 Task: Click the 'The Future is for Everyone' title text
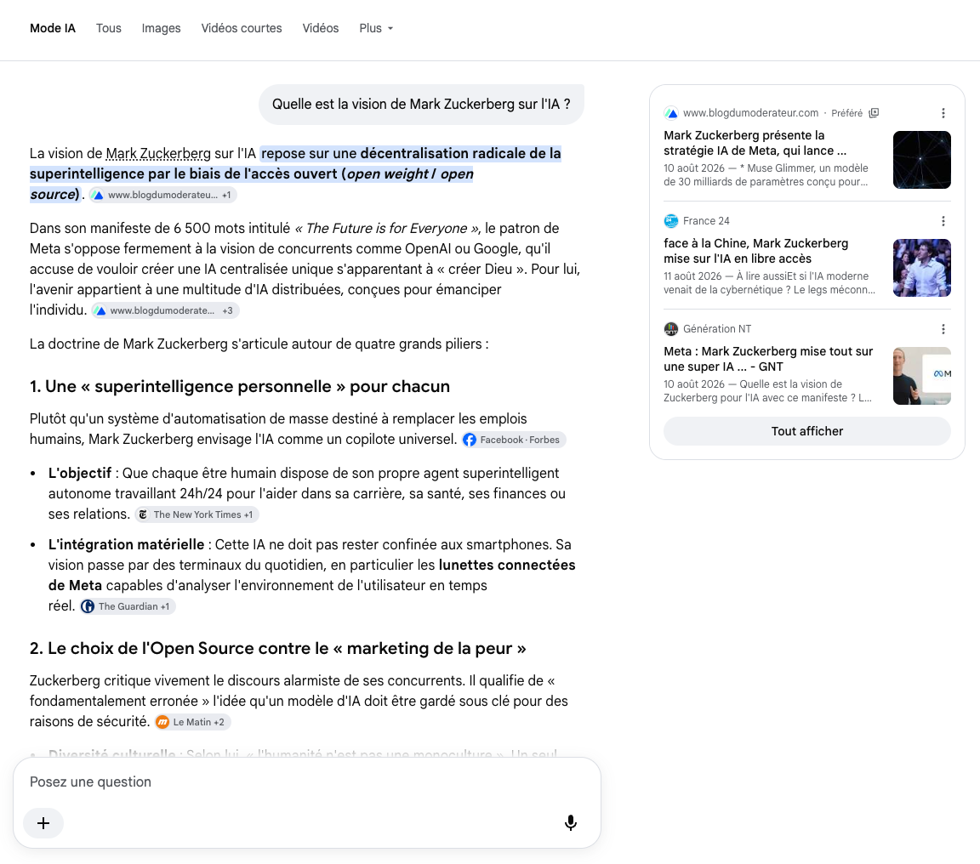387,229
